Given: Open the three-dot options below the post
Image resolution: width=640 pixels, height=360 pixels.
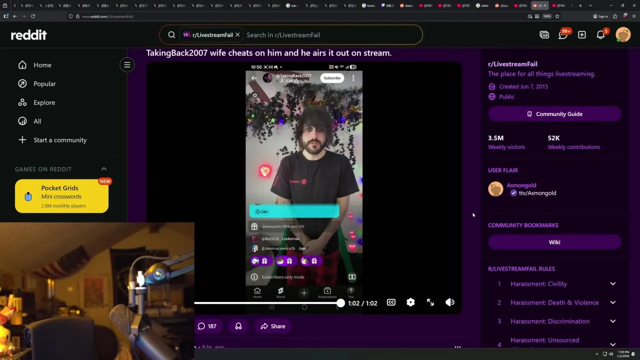Looking at the screenshot, I should tap(457, 347).
